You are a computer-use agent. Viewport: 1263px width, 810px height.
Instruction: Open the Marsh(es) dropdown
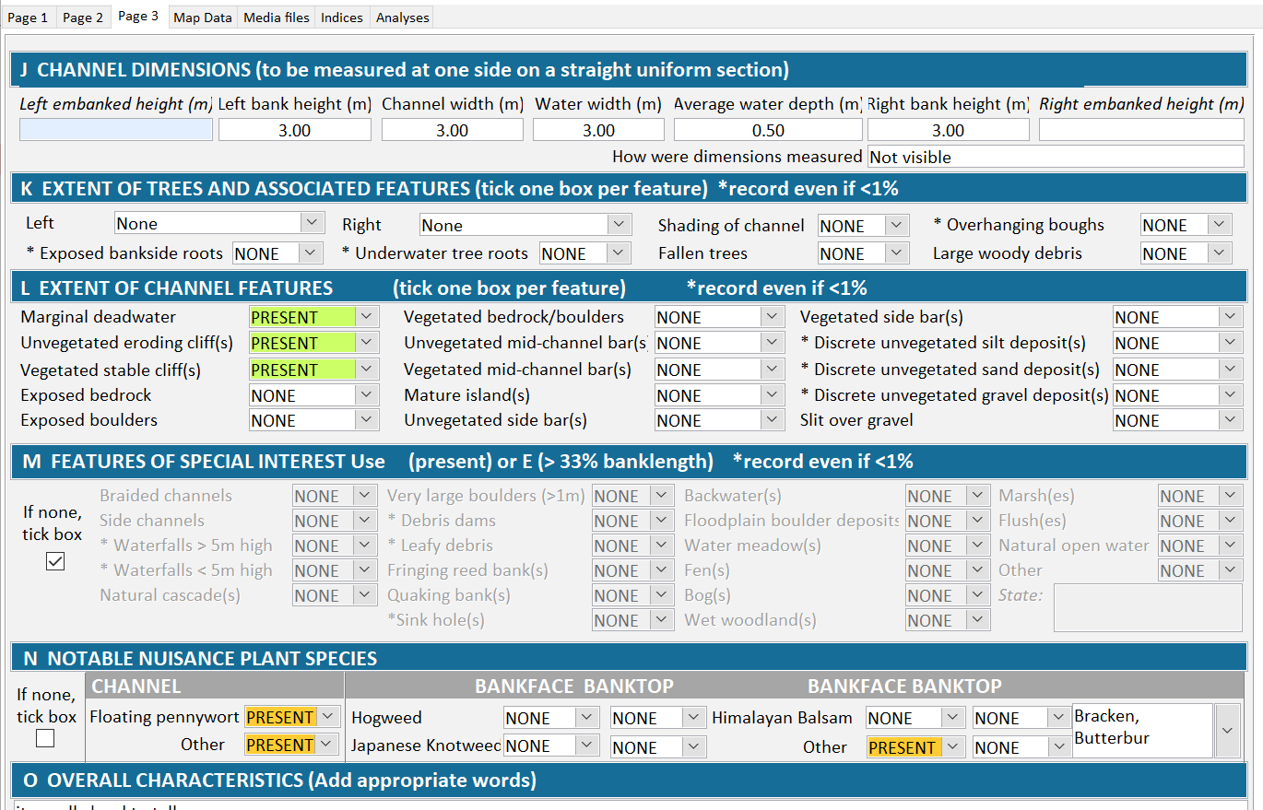1200,496
